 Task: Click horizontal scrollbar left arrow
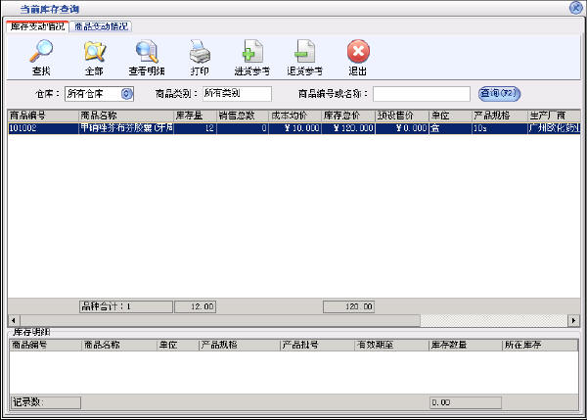13,320
